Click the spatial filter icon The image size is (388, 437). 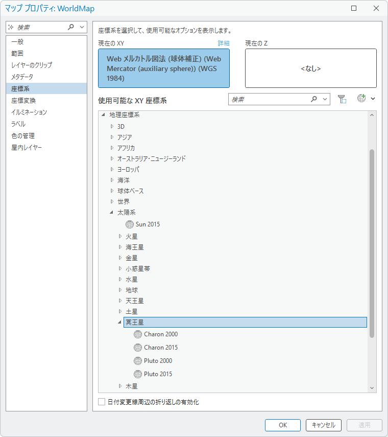click(342, 99)
